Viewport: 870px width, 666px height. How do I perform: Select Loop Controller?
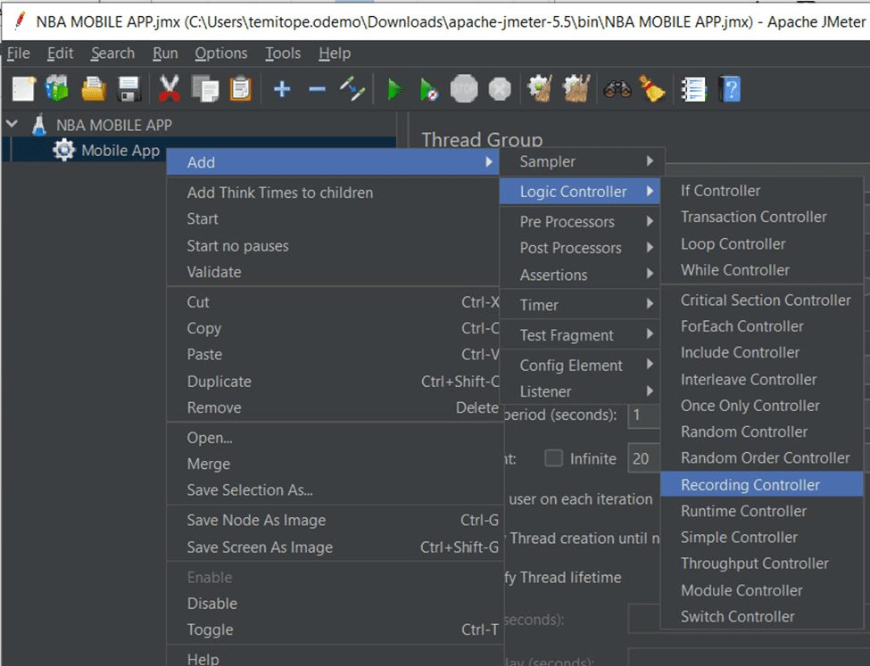(x=762, y=244)
